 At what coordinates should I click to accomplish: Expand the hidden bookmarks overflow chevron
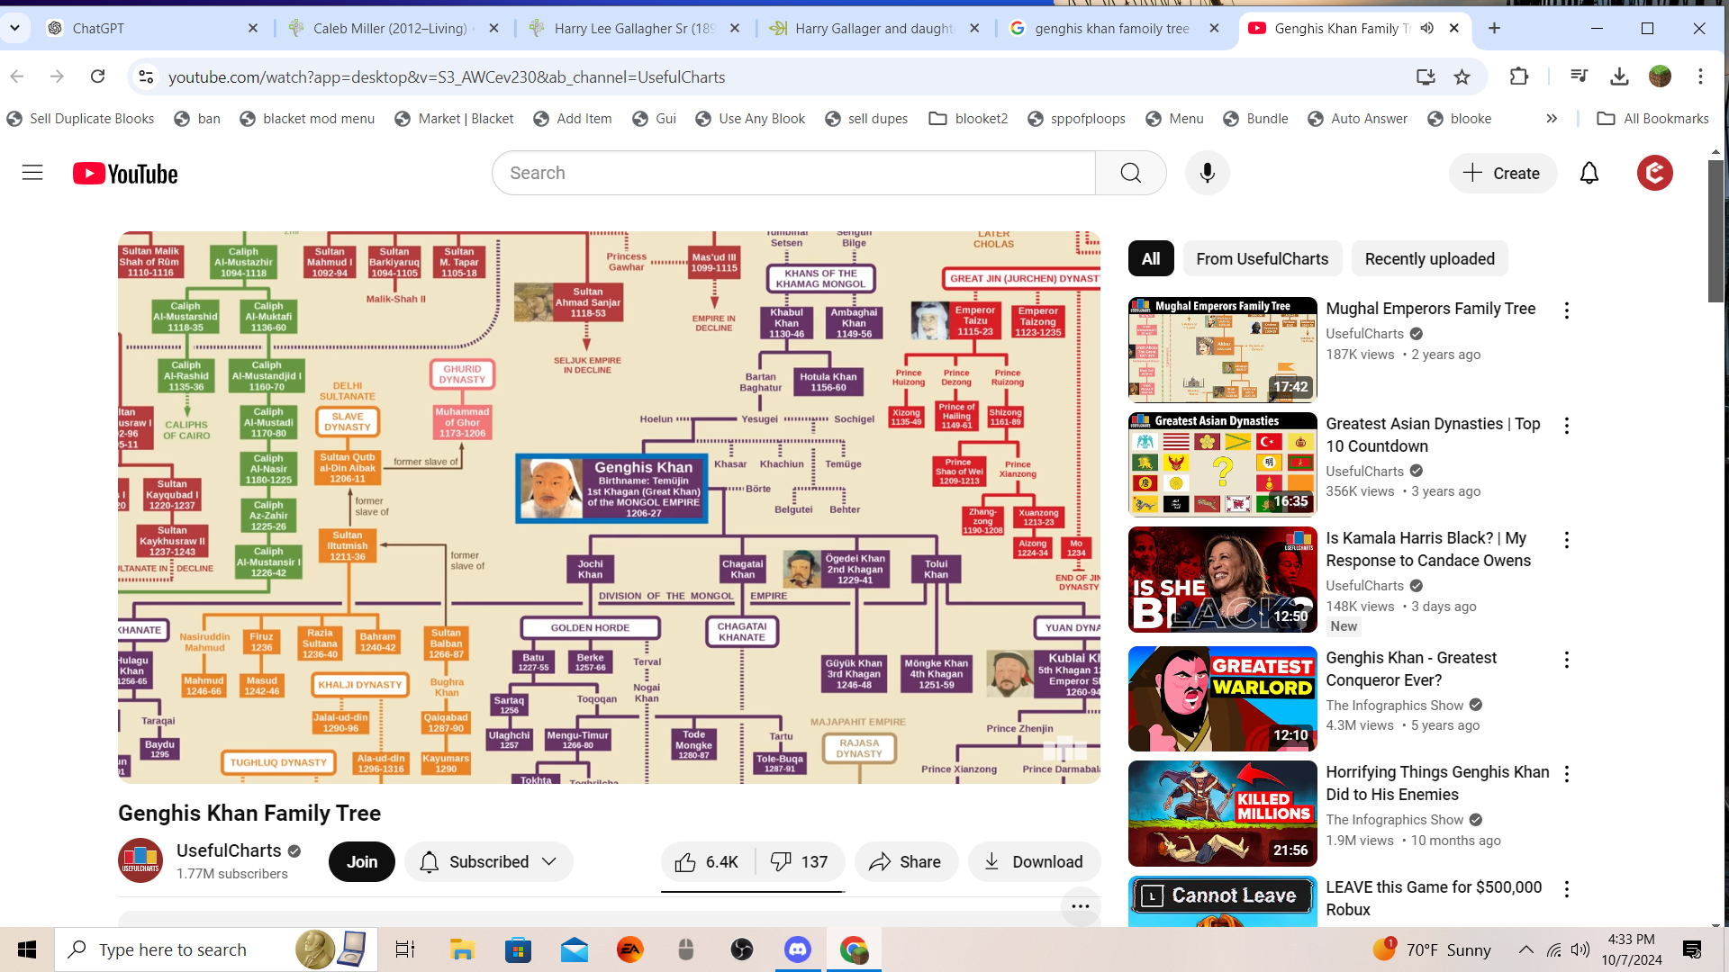tap(1552, 118)
